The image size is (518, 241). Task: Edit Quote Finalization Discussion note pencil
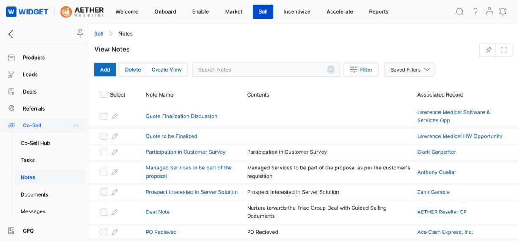coord(114,116)
